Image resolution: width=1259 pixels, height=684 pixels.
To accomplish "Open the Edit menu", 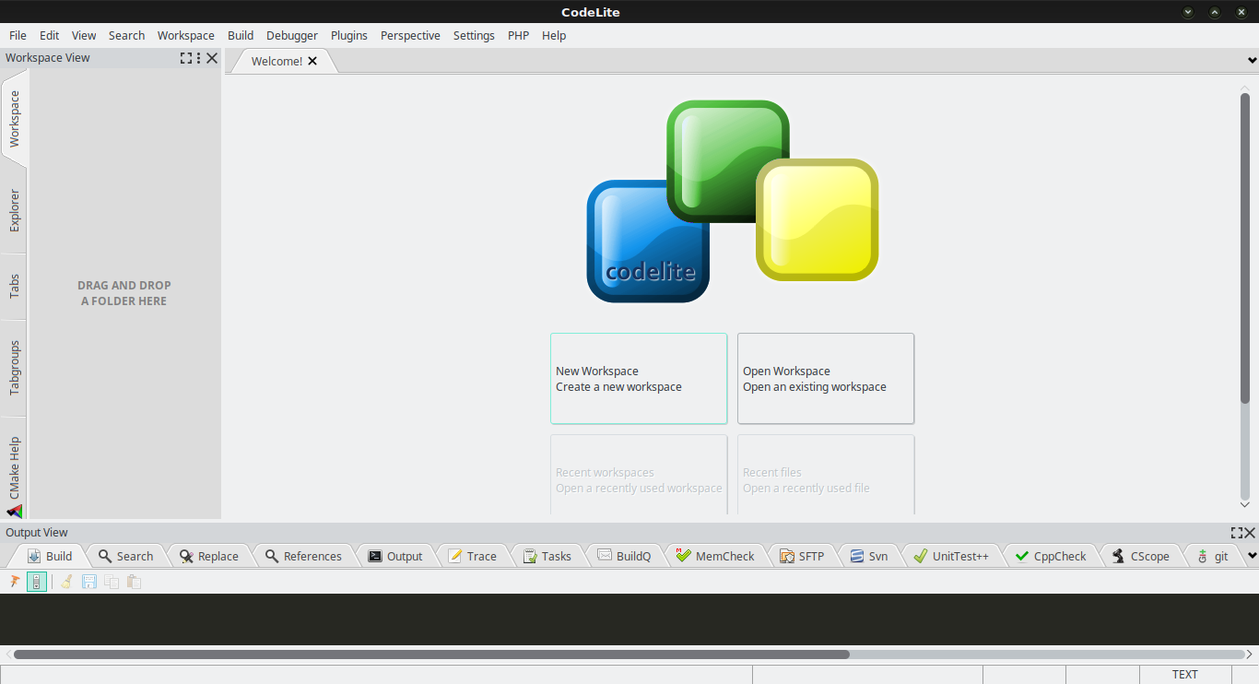I will (x=49, y=35).
